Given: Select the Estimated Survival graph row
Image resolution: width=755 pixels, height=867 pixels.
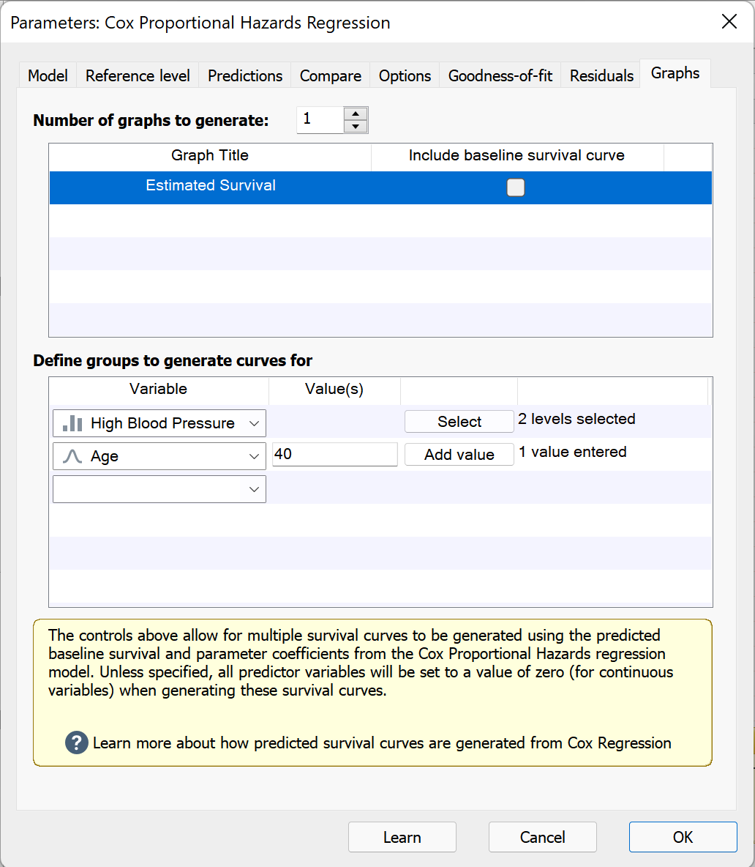Looking at the screenshot, I should click(211, 186).
